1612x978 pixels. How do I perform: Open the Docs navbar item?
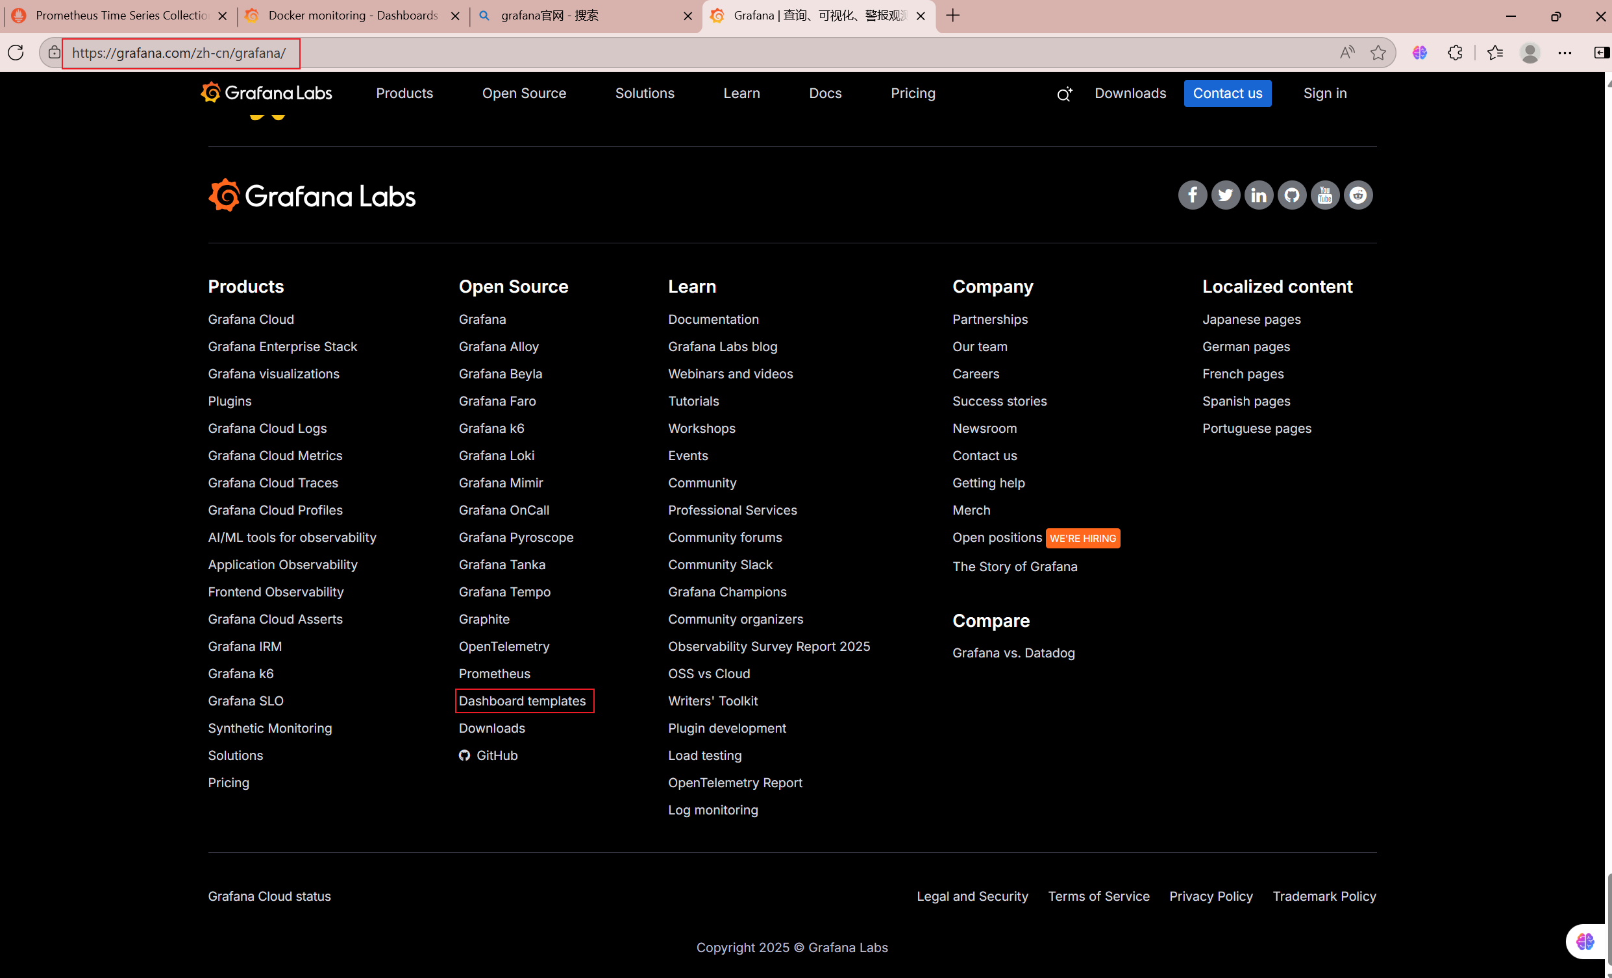tap(825, 93)
